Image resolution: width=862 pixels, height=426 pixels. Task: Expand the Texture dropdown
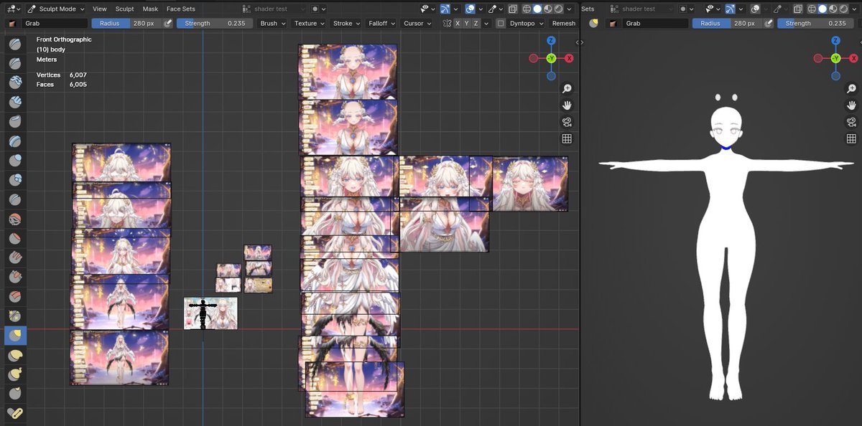pyautogui.click(x=309, y=24)
